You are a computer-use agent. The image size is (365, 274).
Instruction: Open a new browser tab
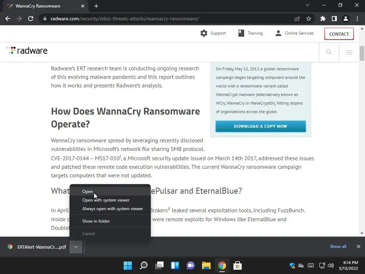tap(96, 6)
